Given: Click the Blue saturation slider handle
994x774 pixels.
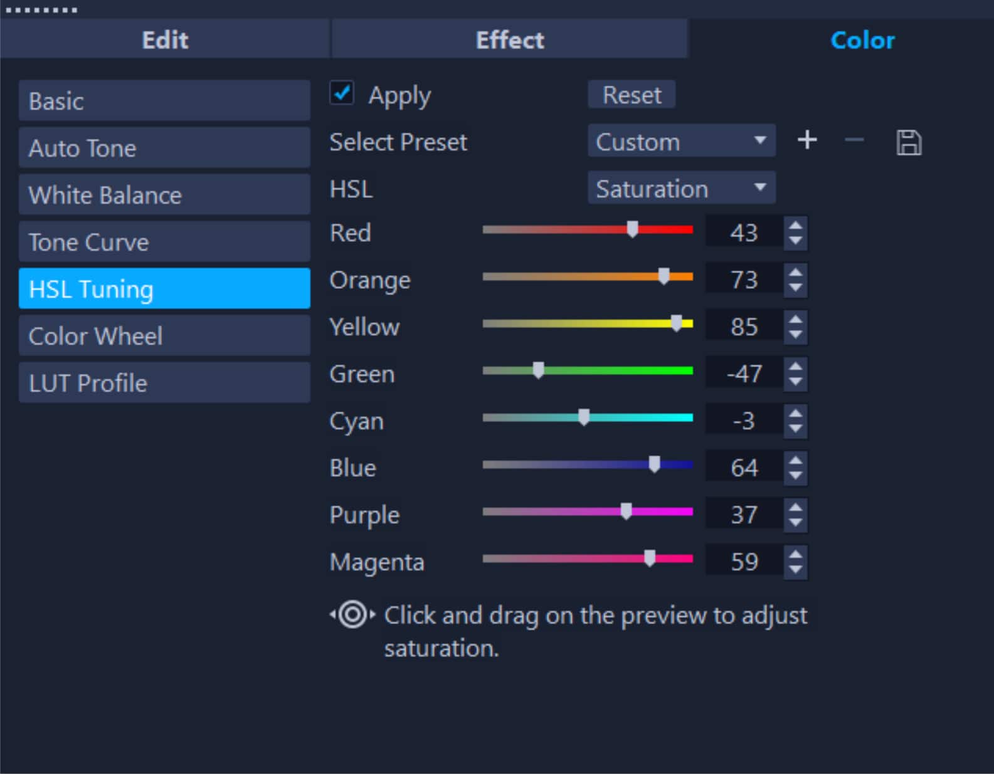Looking at the screenshot, I should 654,464.
